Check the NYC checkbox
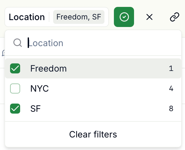This screenshot has height=150, width=185. coord(15,88)
